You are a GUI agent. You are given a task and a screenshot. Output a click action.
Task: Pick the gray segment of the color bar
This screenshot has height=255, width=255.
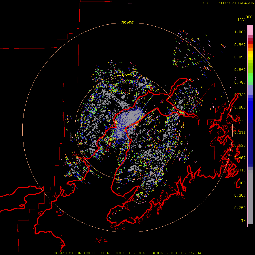coord(250,197)
